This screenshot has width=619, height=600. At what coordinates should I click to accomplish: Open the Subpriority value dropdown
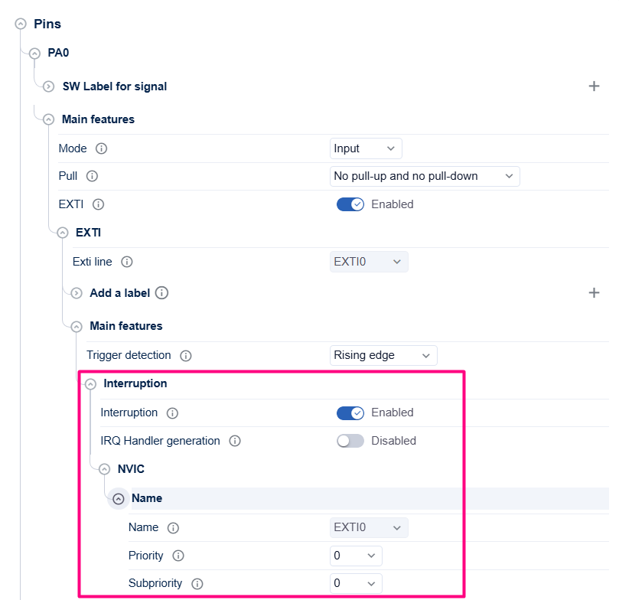(x=356, y=583)
